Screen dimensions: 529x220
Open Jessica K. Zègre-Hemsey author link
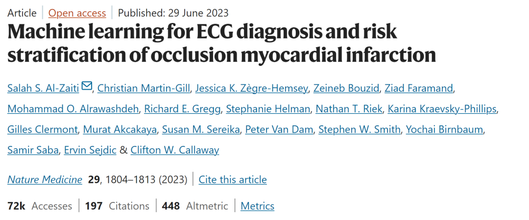pyautogui.click(x=252, y=88)
